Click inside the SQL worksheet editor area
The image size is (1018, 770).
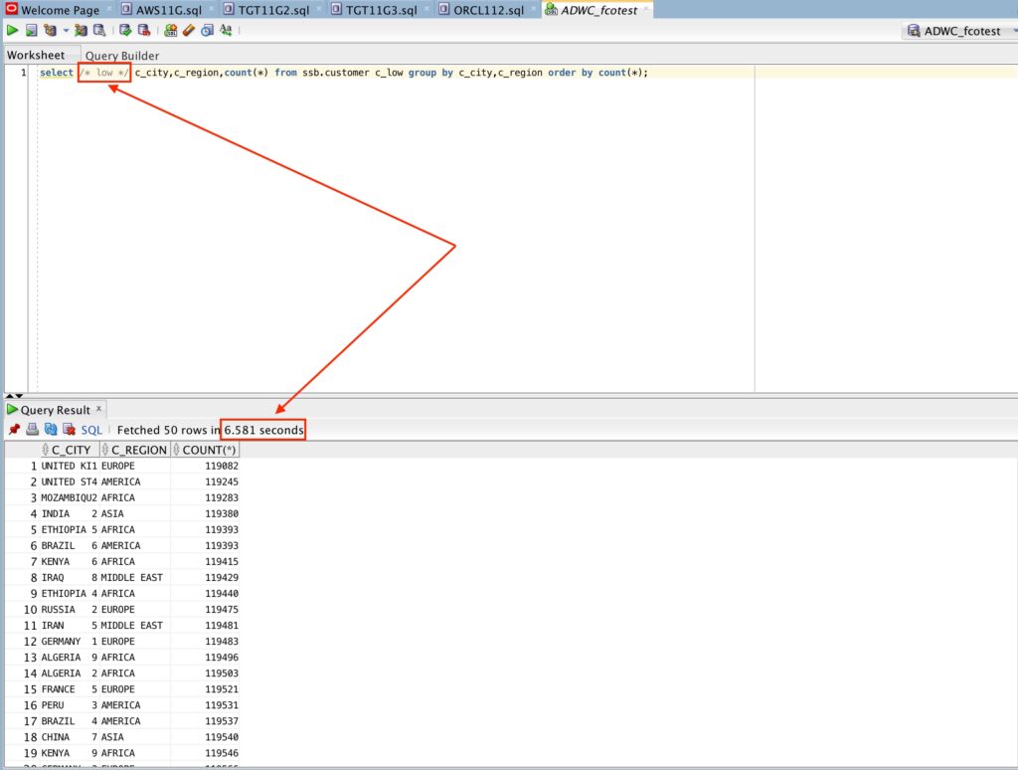[x=398, y=229]
